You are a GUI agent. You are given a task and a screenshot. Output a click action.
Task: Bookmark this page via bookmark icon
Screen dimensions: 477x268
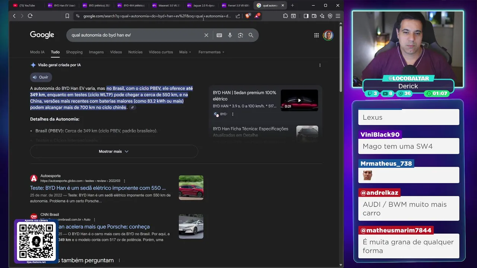[67, 16]
